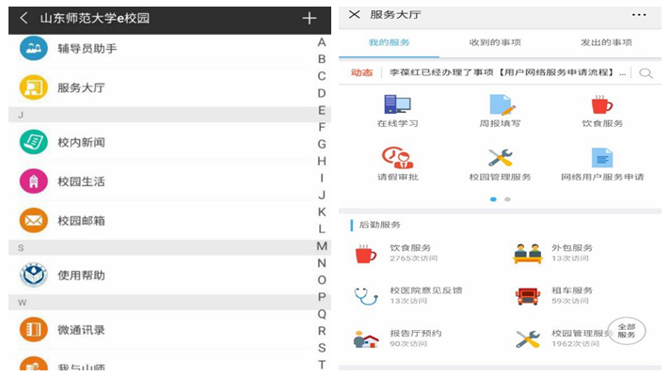Switch to 收到的事项 tab
Viewport: 670px width, 376px height.
pos(495,42)
